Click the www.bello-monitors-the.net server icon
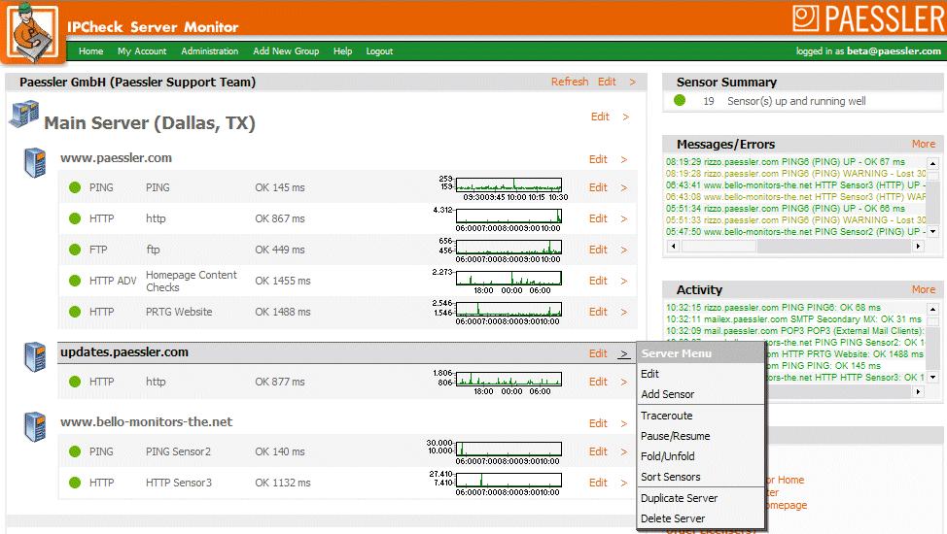The width and height of the screenshot is (947, 534). pos(36,426)
